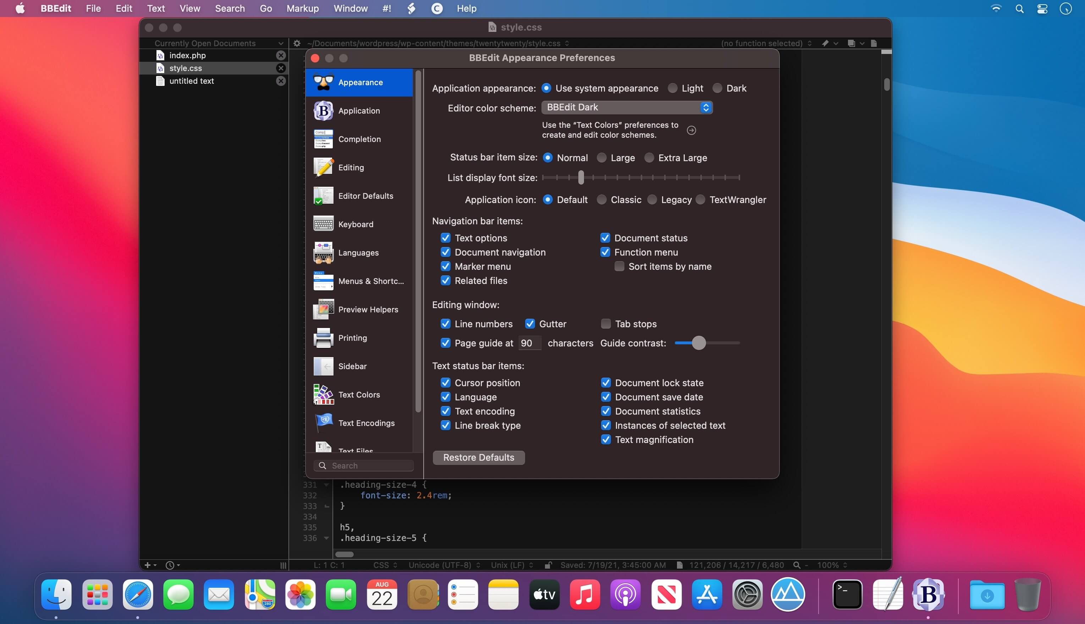Click the Page guide characters field
Viewport: 1085px width, 624px height.
click(x=529, y=343)
